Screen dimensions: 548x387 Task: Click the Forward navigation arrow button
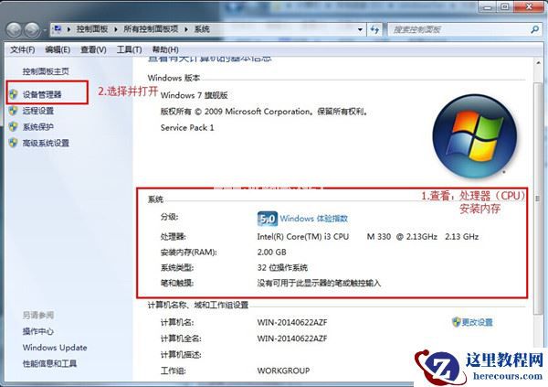[32, 30]
